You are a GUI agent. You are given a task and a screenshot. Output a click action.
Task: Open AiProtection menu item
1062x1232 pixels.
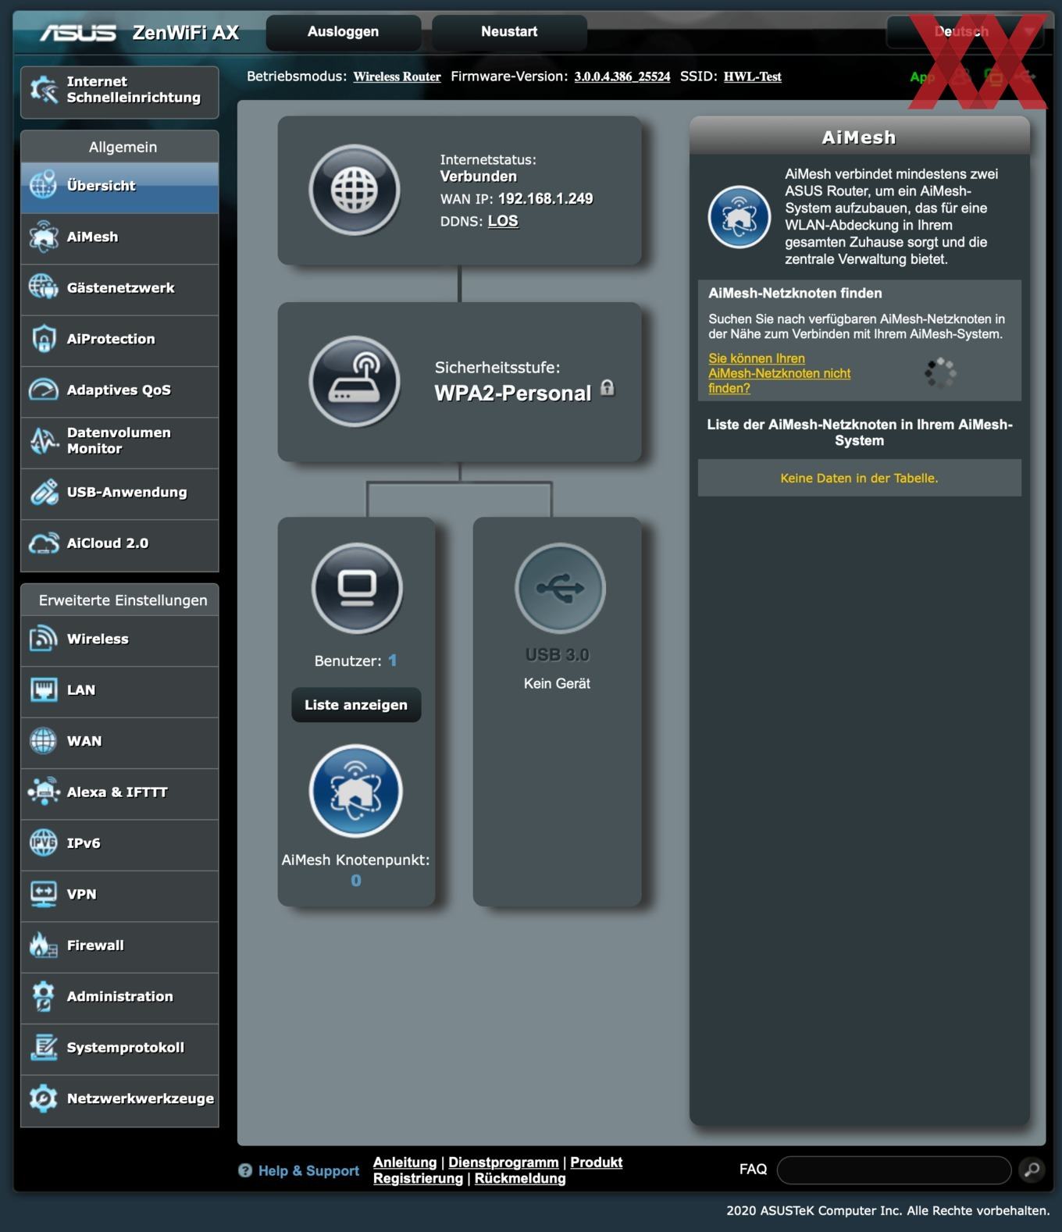pyautogui.click(x=119, y=340)
